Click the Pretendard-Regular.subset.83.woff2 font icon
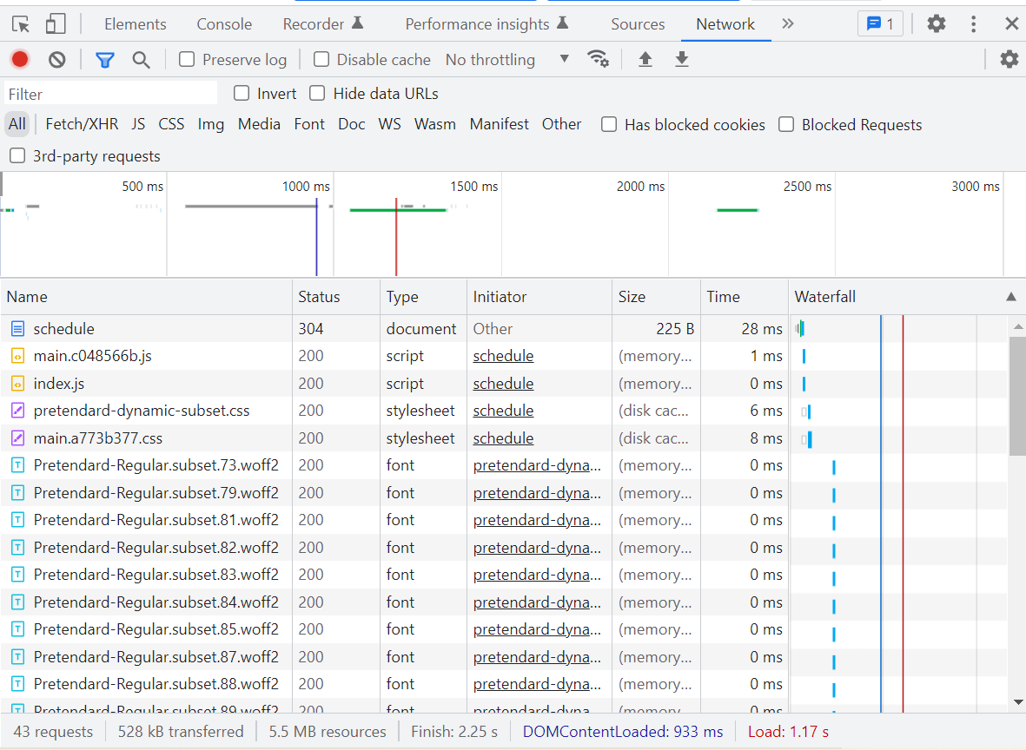The height and width of the screenshot is (750, 1026). tap(17, 575)
